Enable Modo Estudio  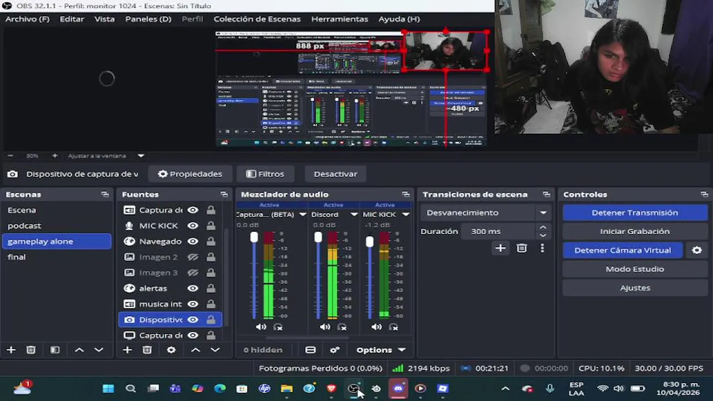[635, 269]
